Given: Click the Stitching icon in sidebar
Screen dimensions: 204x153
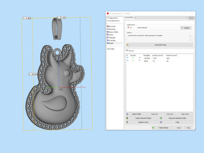Looking at the screenshot, I should (x=108, y=29).
